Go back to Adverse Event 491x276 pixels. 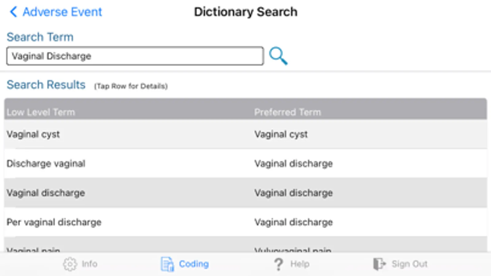pyautogui.click(x=62, y=12)
